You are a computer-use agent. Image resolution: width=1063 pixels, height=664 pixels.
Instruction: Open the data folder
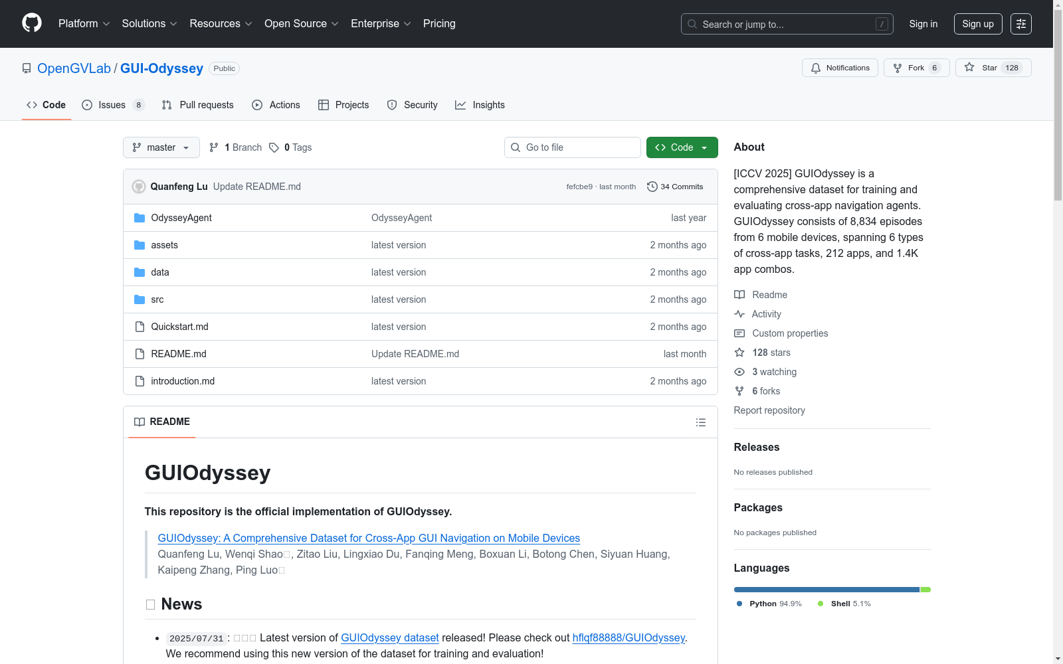pyautogui.click(x=160, y=272)
